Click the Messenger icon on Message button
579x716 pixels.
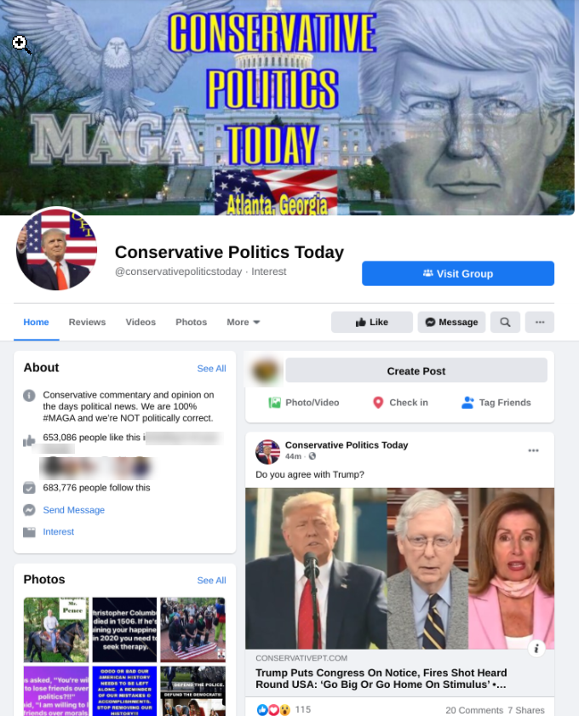click(430, 322)
